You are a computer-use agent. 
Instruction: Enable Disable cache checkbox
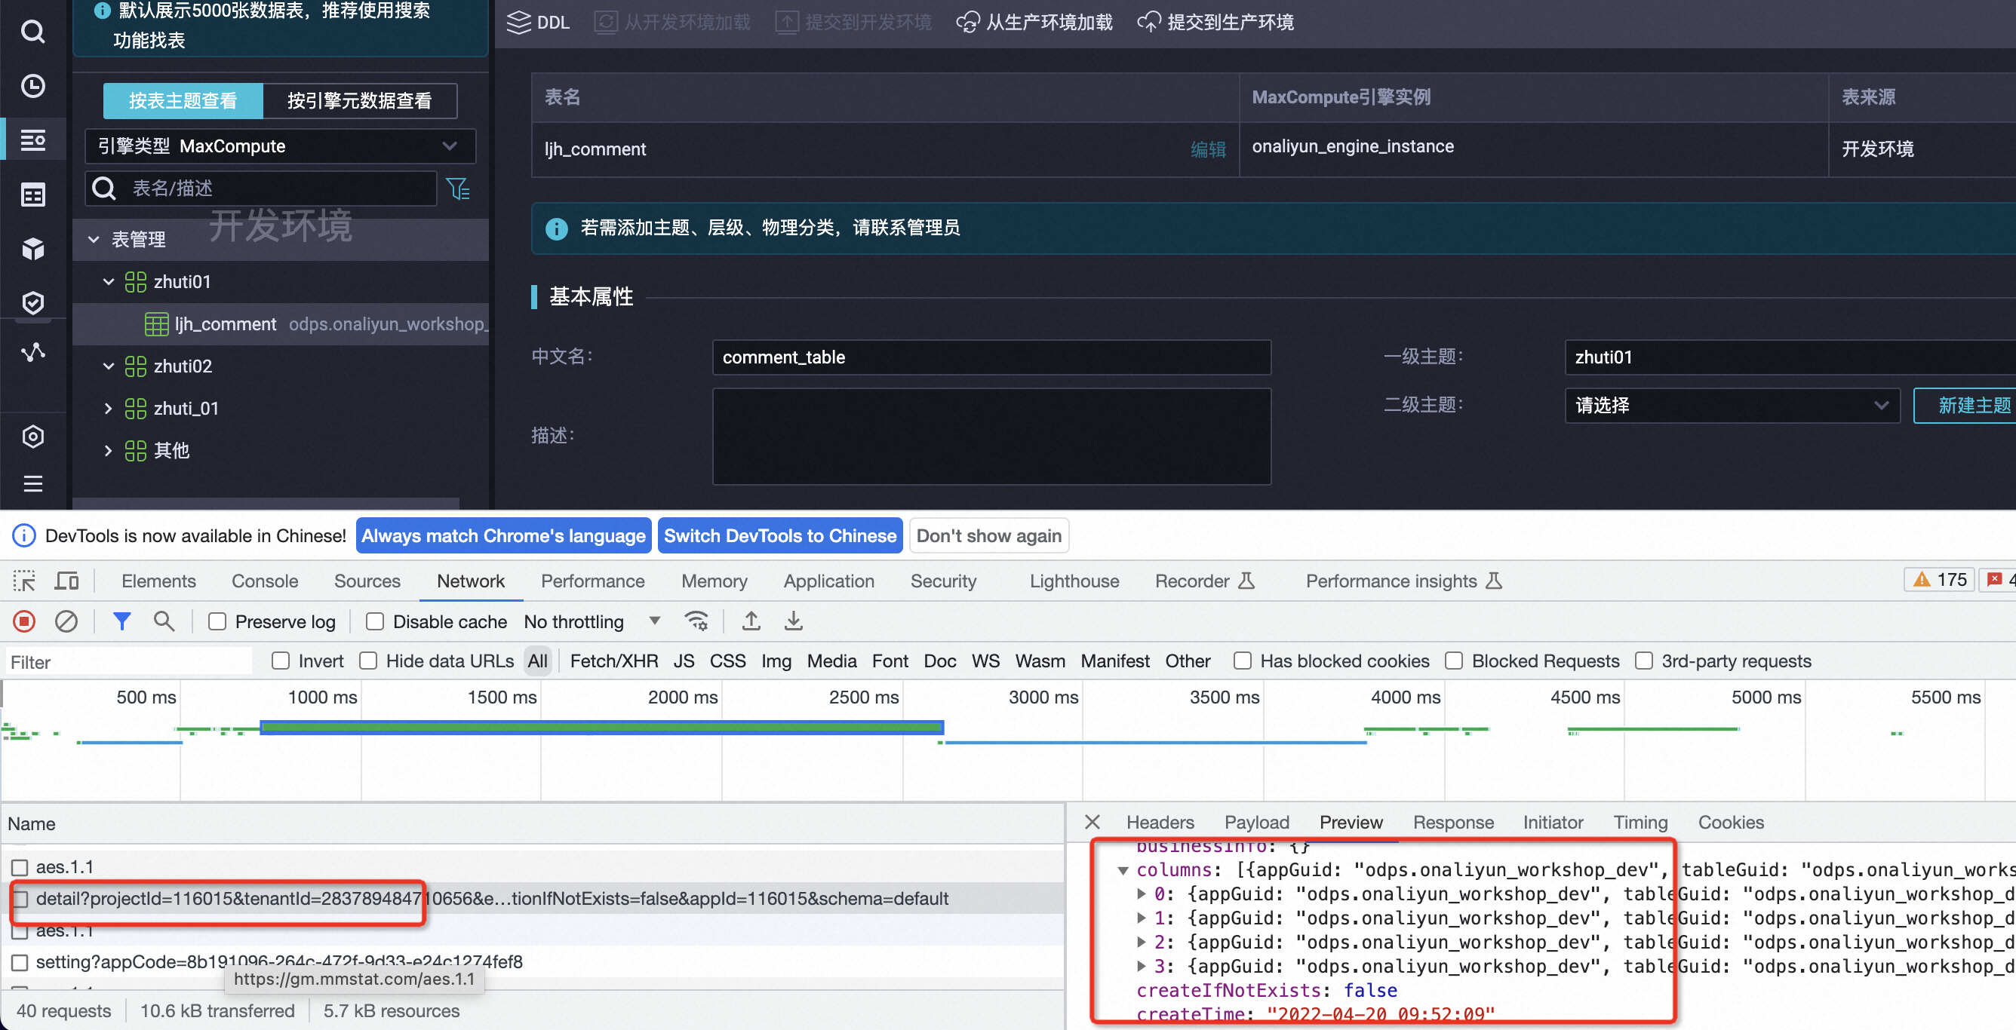tap(375, 622)
